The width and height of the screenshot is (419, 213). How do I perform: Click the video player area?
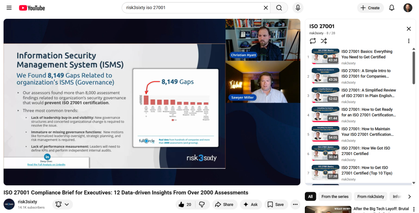152,102
